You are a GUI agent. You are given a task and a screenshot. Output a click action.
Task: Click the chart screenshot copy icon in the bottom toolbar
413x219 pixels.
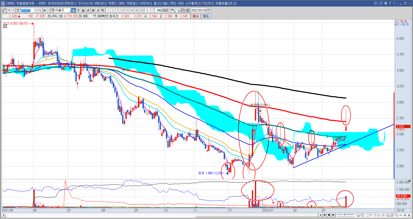[392, 215]
